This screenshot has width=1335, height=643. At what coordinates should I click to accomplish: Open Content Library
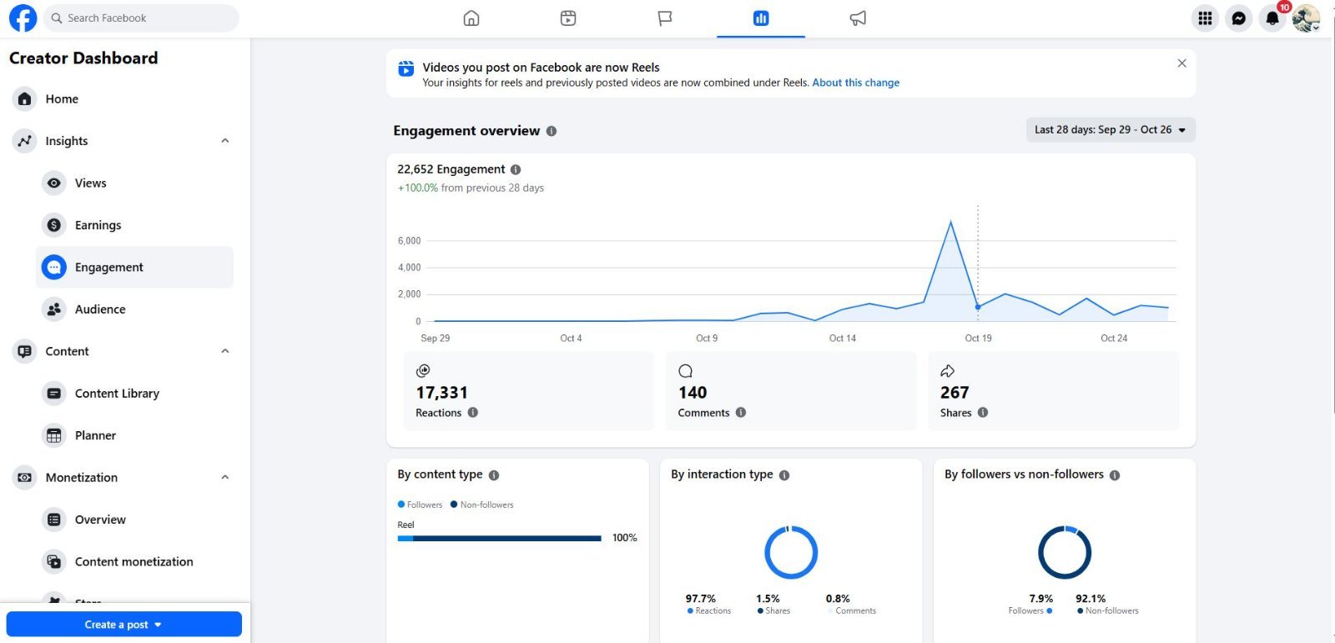(x=134, y=394)
